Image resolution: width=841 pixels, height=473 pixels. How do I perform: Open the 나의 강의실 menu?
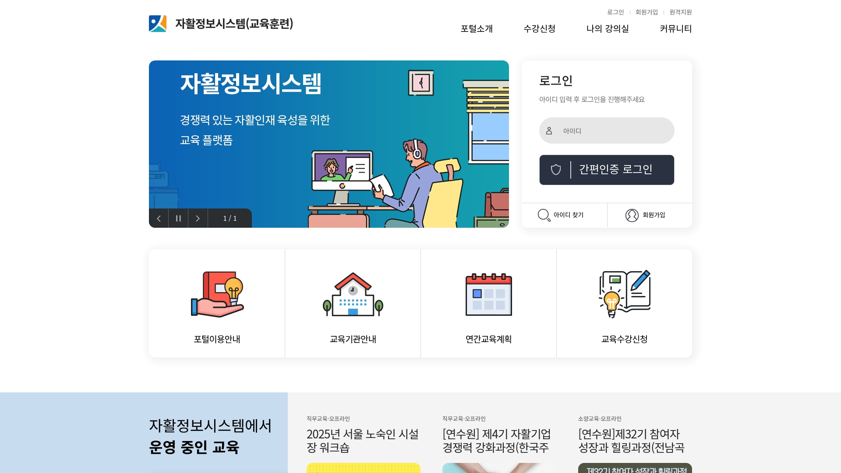608,29
